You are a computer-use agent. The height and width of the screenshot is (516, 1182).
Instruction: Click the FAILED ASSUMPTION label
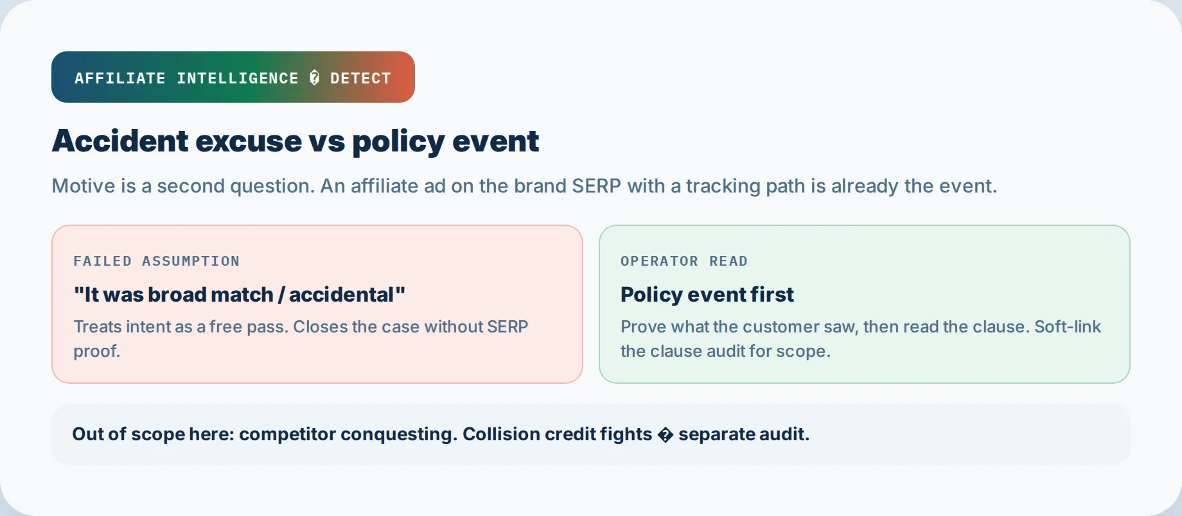[x=157, y=261]
